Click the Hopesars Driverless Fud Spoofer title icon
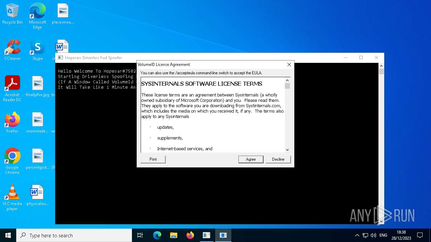This screenshot has height=242, width=431. point(60,58)
